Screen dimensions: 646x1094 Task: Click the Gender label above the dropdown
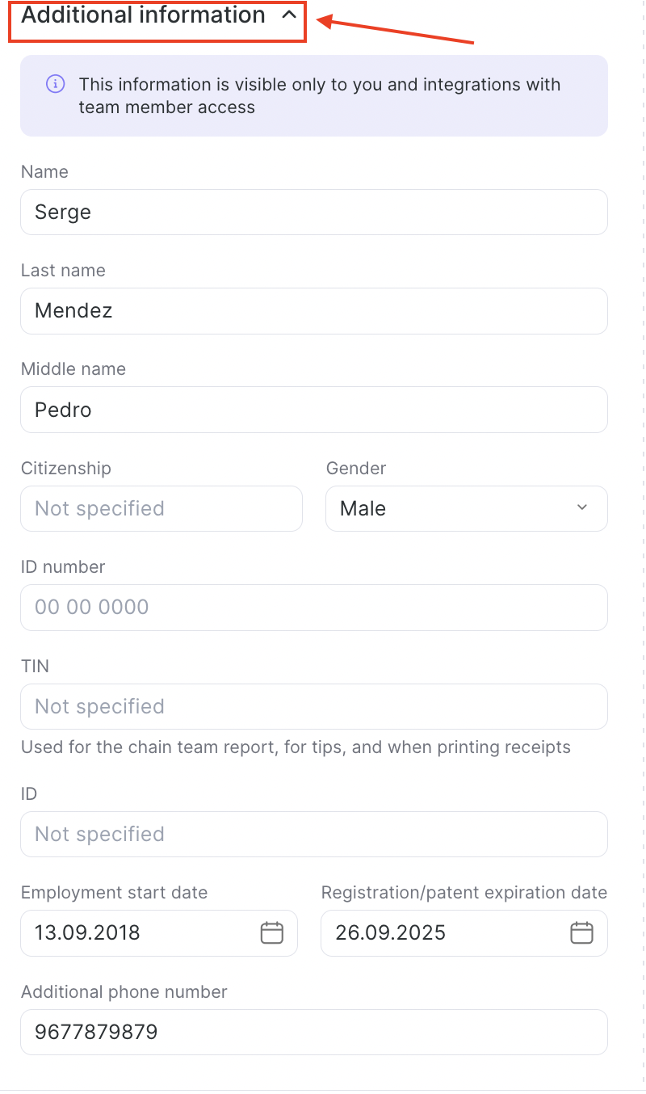coord(356,468)
